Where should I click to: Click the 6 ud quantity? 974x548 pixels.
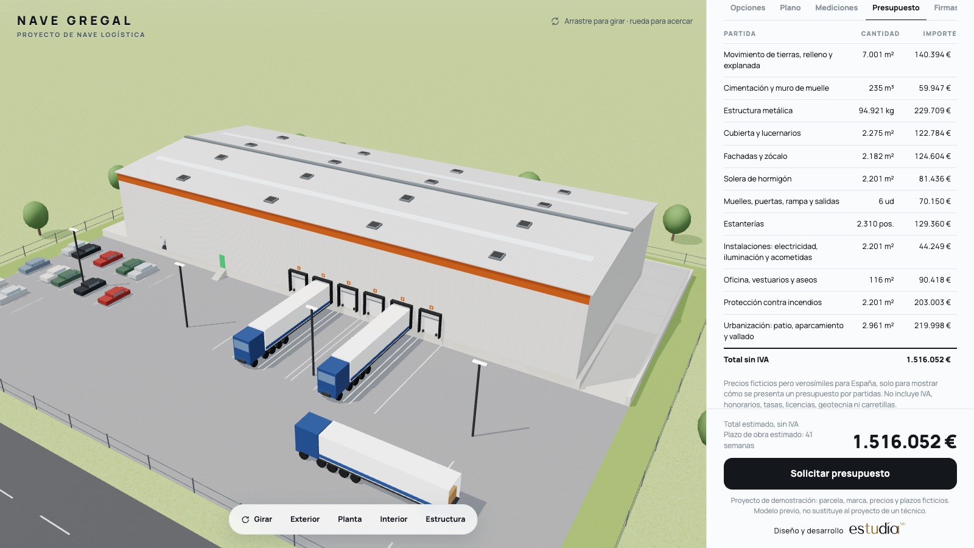(886, 202)
